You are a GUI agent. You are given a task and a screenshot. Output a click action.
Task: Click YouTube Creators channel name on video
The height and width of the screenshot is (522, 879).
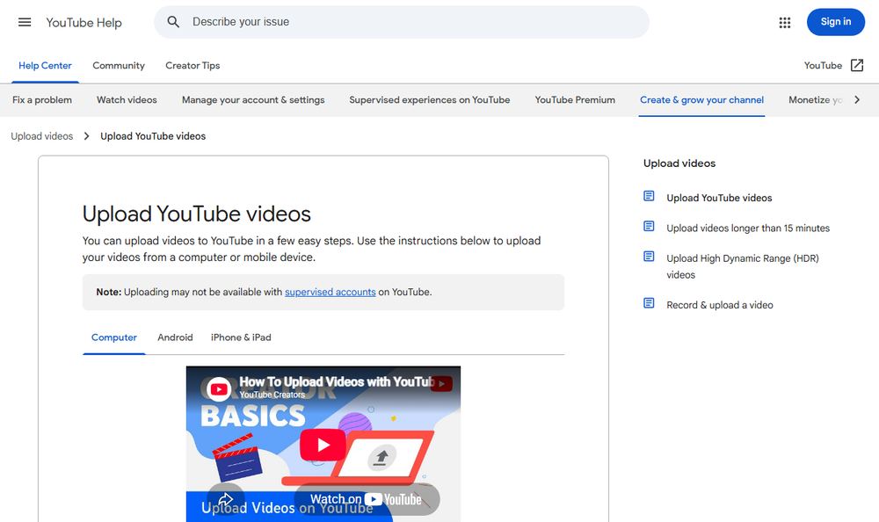272,395
